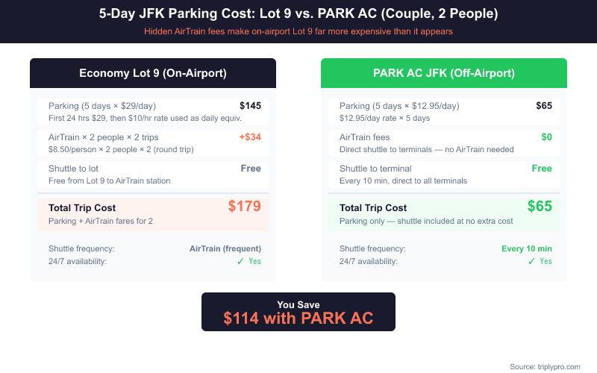Click the $145 Lot 9 parking price

coord(250,106)
